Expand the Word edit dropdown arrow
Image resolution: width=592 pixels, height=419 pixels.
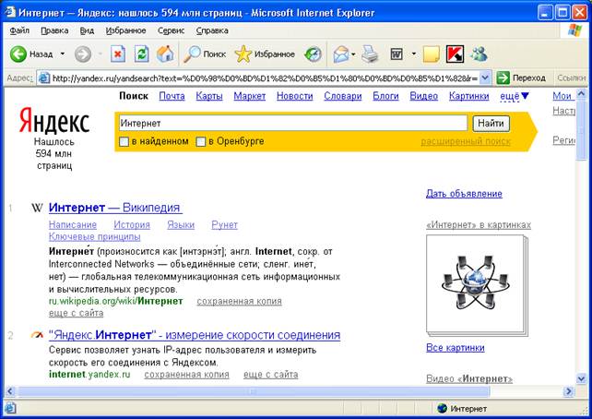pyautogui.click(x=414, y=54)
